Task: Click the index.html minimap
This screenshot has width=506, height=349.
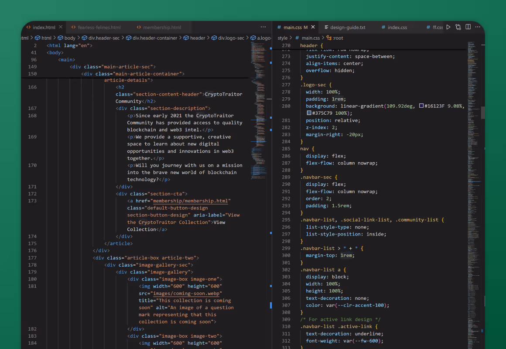Action: (259, 110)
